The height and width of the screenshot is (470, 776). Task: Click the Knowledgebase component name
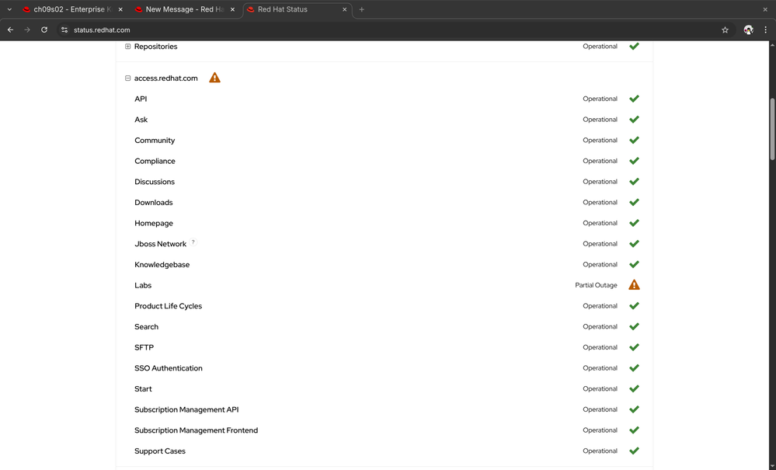tap(162, 265)
